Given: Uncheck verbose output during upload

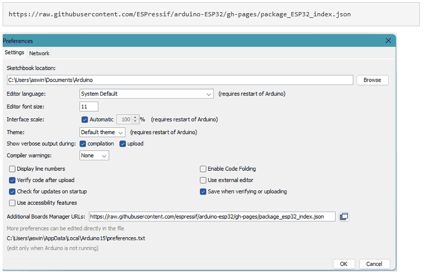Looking at the screenshot, I should click(123, 144).
